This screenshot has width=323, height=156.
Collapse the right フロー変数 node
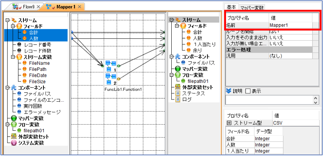click(x=171, y=75)
